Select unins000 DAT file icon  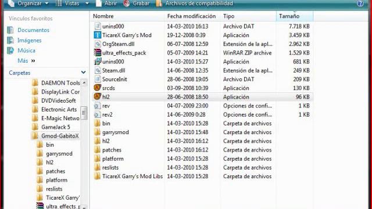pos(98,26)
